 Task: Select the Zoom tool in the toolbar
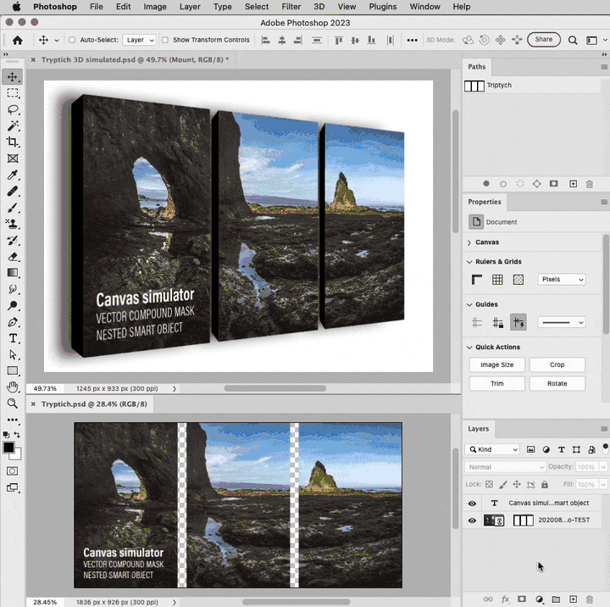point(13,404)
